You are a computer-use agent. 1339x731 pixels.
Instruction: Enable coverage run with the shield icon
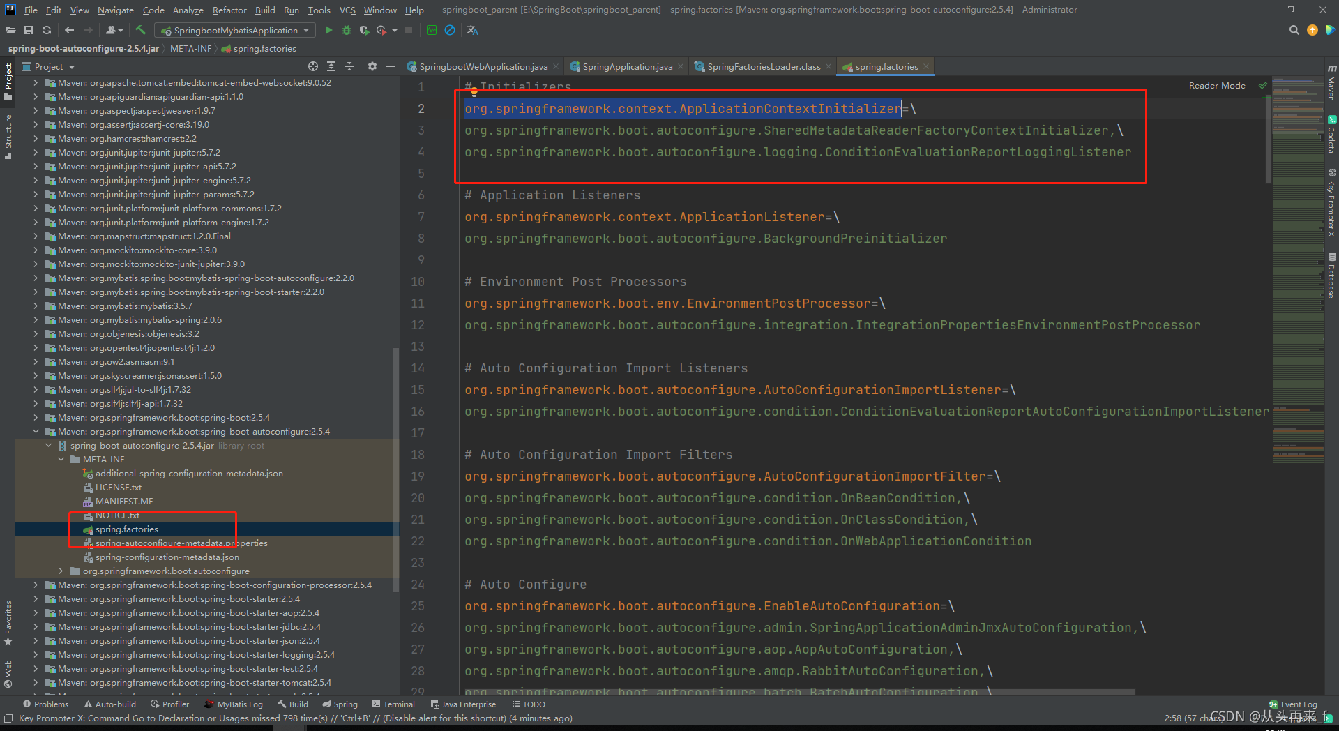click(x=364, y=30)
